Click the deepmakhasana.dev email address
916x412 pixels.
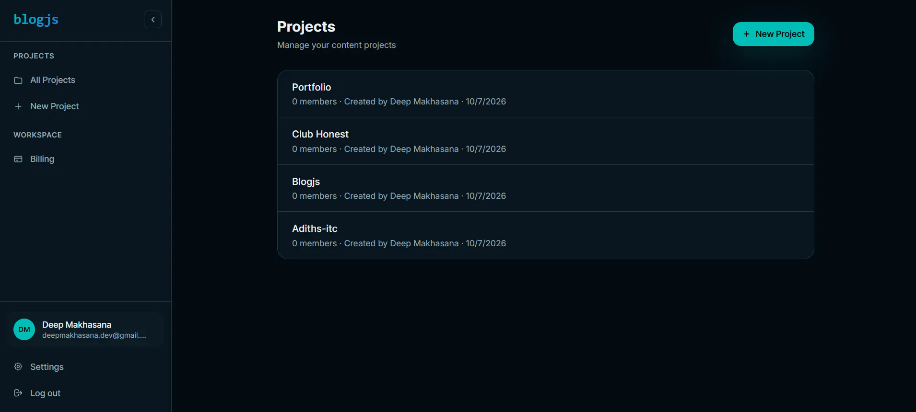94,335
